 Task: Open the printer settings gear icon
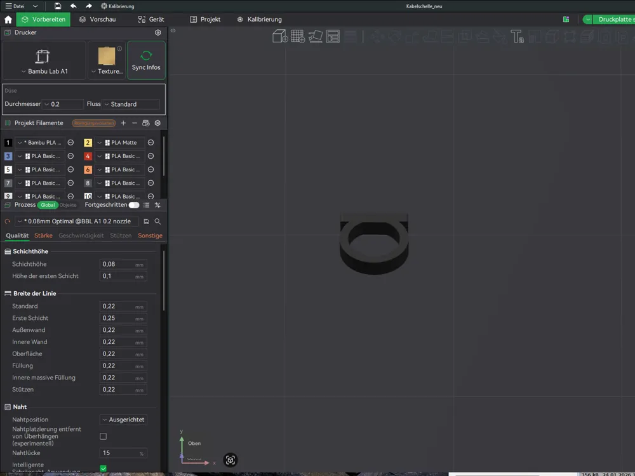pyautogui.click(x=158, y=32)
